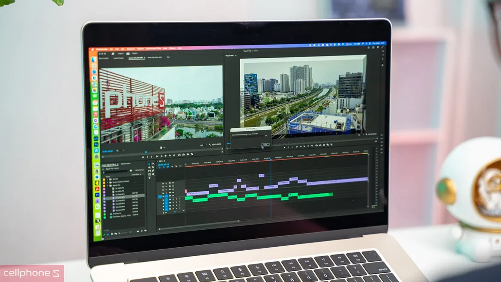This screenshot has width=501, height=282.
Task: Lock the topmost video track
Action: coord(163,183)
